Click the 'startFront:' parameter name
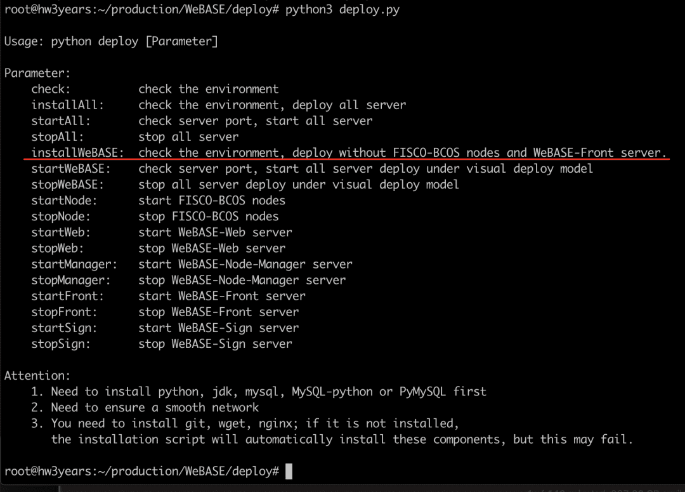 (67, 296)
